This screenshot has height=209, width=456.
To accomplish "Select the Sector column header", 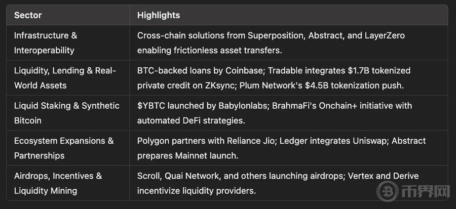I will (x=28, y=15).
